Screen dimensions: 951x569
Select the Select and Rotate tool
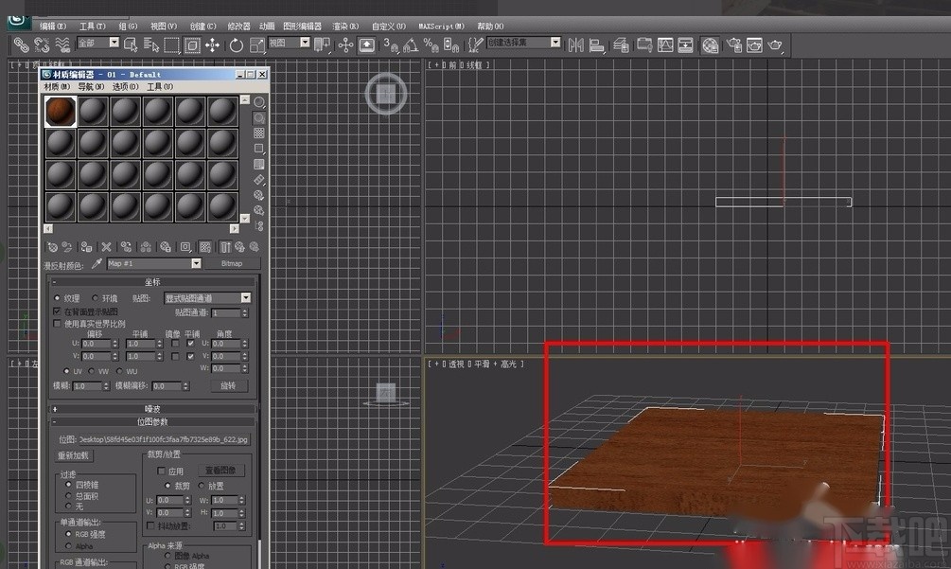(x=237, y=44)
